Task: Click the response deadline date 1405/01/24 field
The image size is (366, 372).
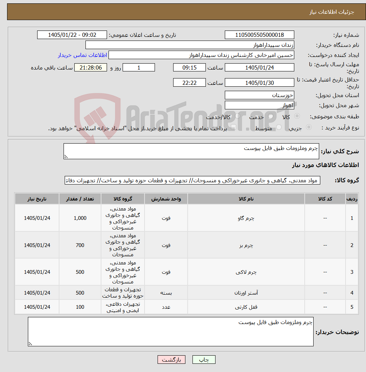Action: (259, 67)
